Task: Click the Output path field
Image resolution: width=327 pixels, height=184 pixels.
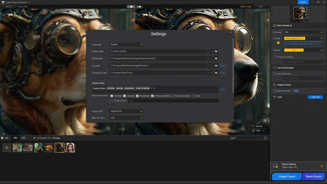Action: 158,52
